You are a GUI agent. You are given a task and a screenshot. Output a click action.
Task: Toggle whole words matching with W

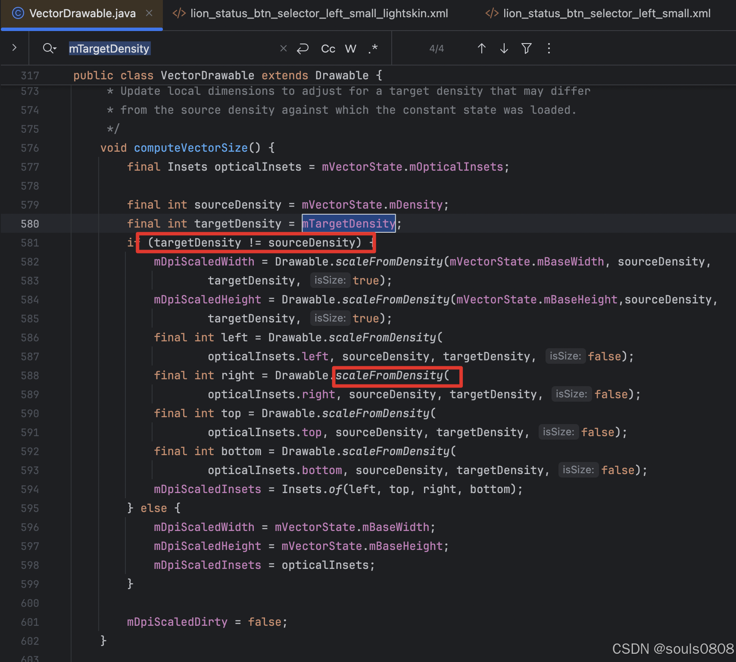coord(350,48)
